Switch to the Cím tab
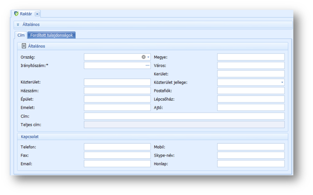 tap(21, 35)
